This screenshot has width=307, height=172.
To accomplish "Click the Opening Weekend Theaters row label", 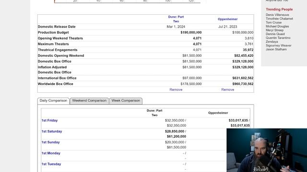I will pyautogui.click(x=60, y=38).
